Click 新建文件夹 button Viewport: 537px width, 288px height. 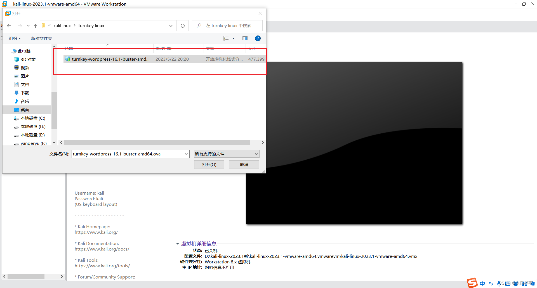pos(41,38)
